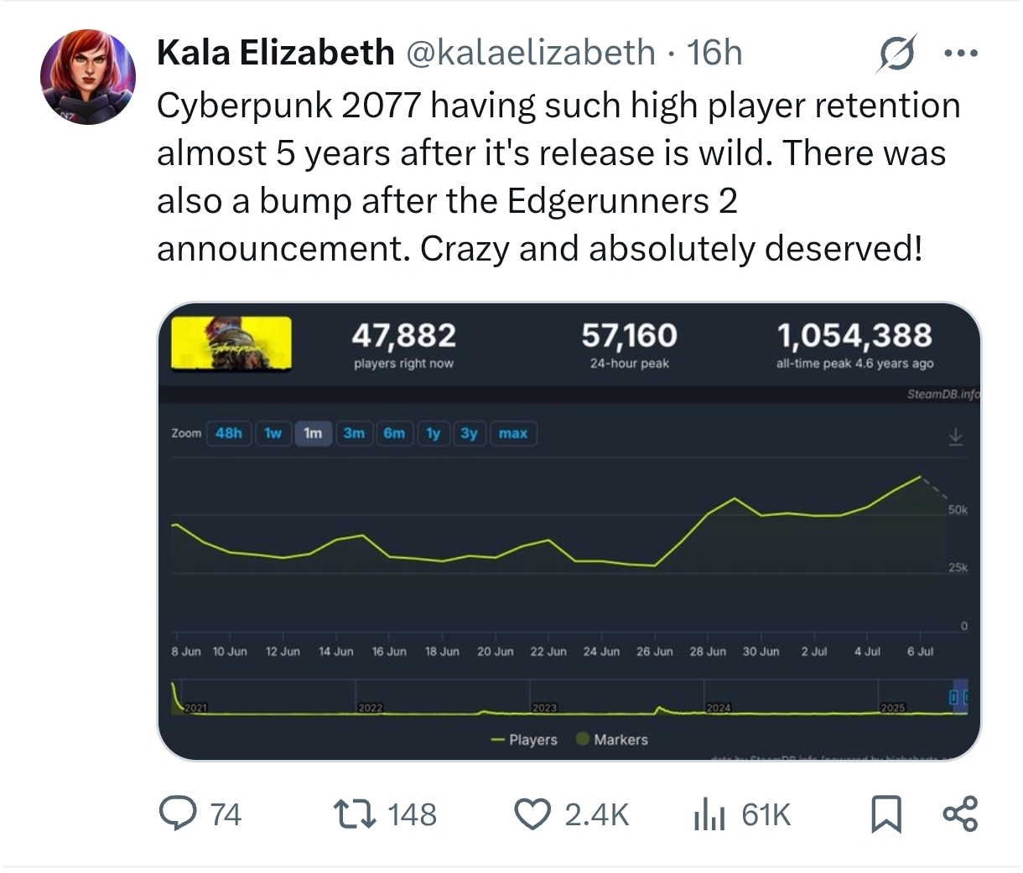Select the 1w zoom range
This screenshot has height=873, width=1023.
[x=273, y=433]
